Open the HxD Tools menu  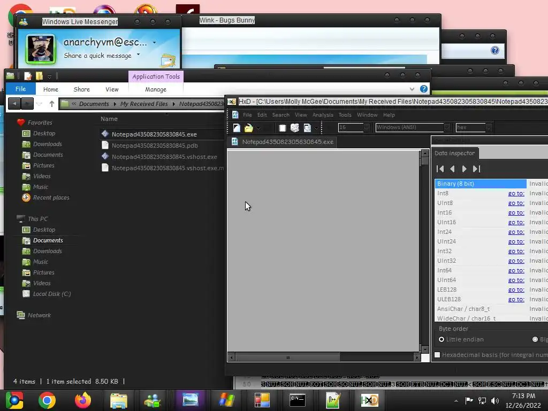tap(345, 115)
